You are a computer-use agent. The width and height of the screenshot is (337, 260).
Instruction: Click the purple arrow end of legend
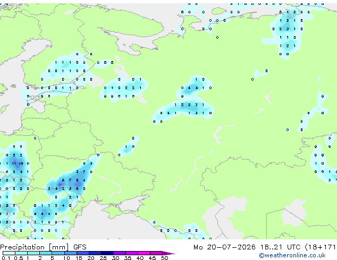click(x=168, y=253)
